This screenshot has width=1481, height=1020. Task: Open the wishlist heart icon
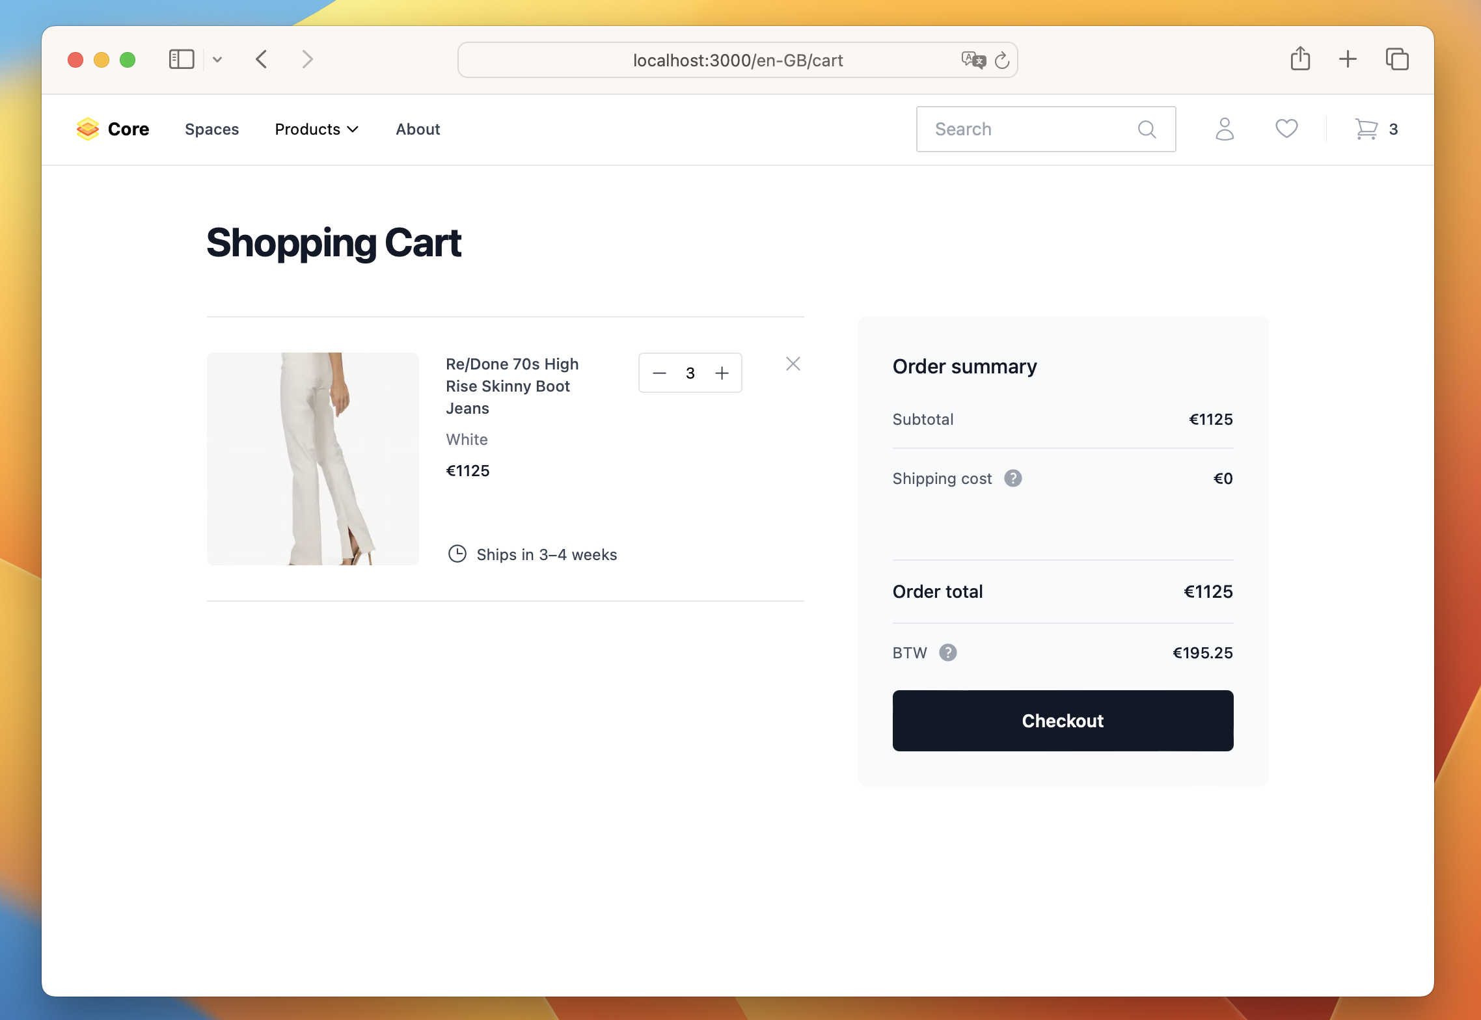click(1286, 129)
